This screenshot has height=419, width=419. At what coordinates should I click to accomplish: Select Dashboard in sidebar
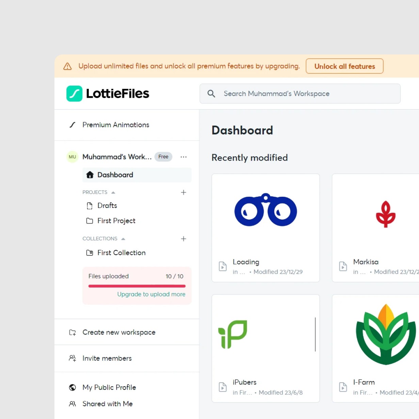tap(137, 175)
